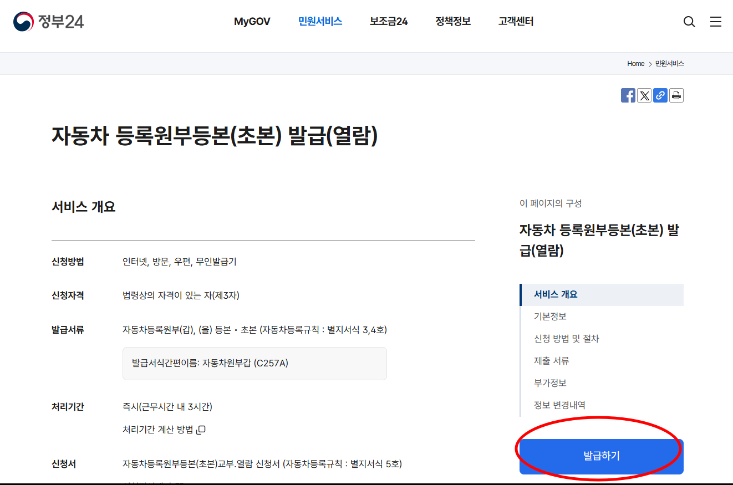Open the hamburger menu icon
This screenshot has width=733, height=485.
click(716, 22)
